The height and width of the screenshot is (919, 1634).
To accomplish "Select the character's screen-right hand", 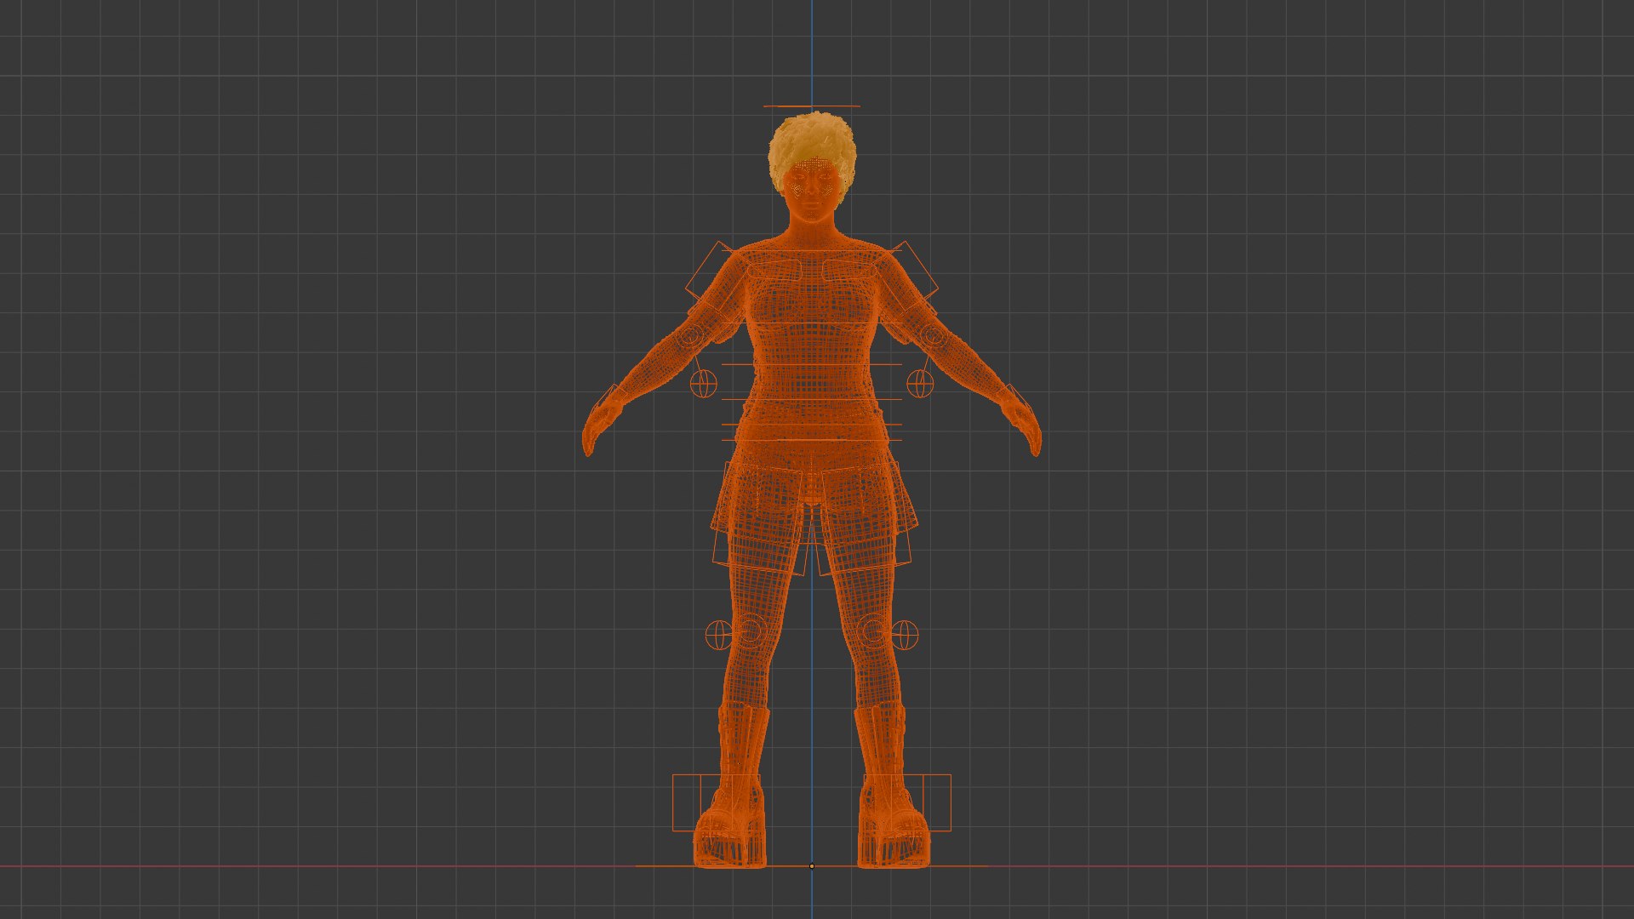I will coord(1025,428).
